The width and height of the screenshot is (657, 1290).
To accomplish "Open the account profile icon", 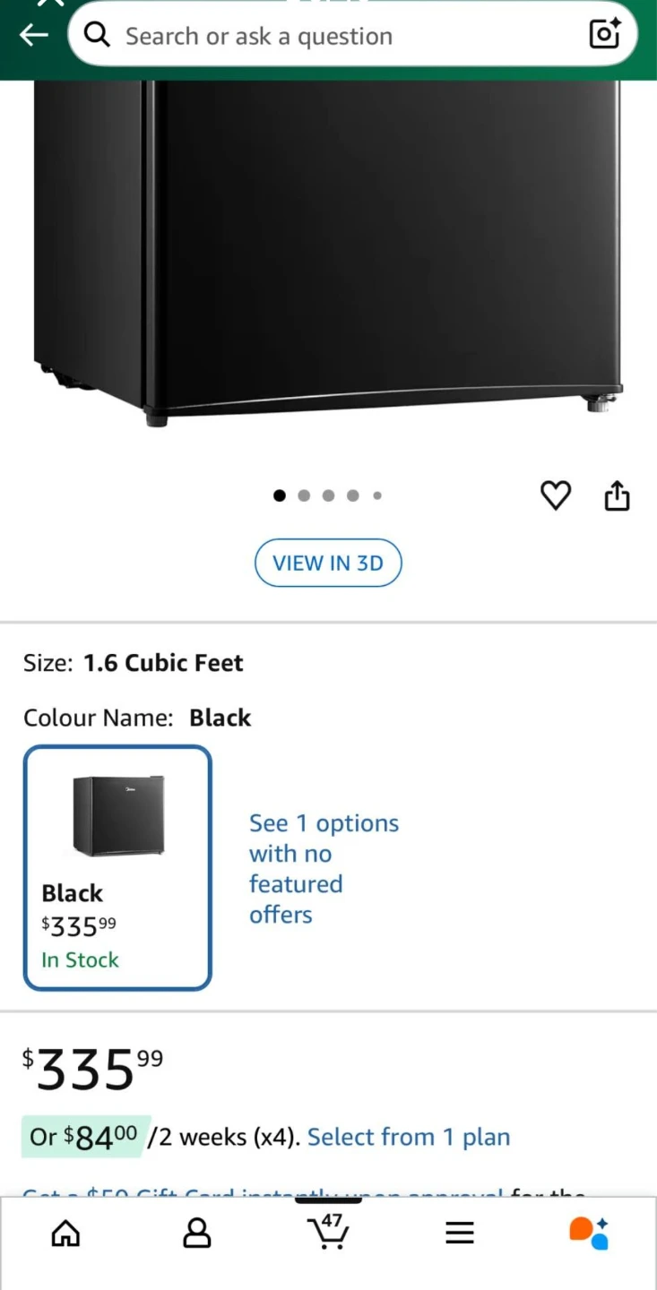I will (x=197, y=1234).
